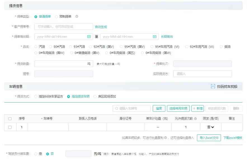
Task: Select 库区现场添加 pickup method
Action: point(95,97)
